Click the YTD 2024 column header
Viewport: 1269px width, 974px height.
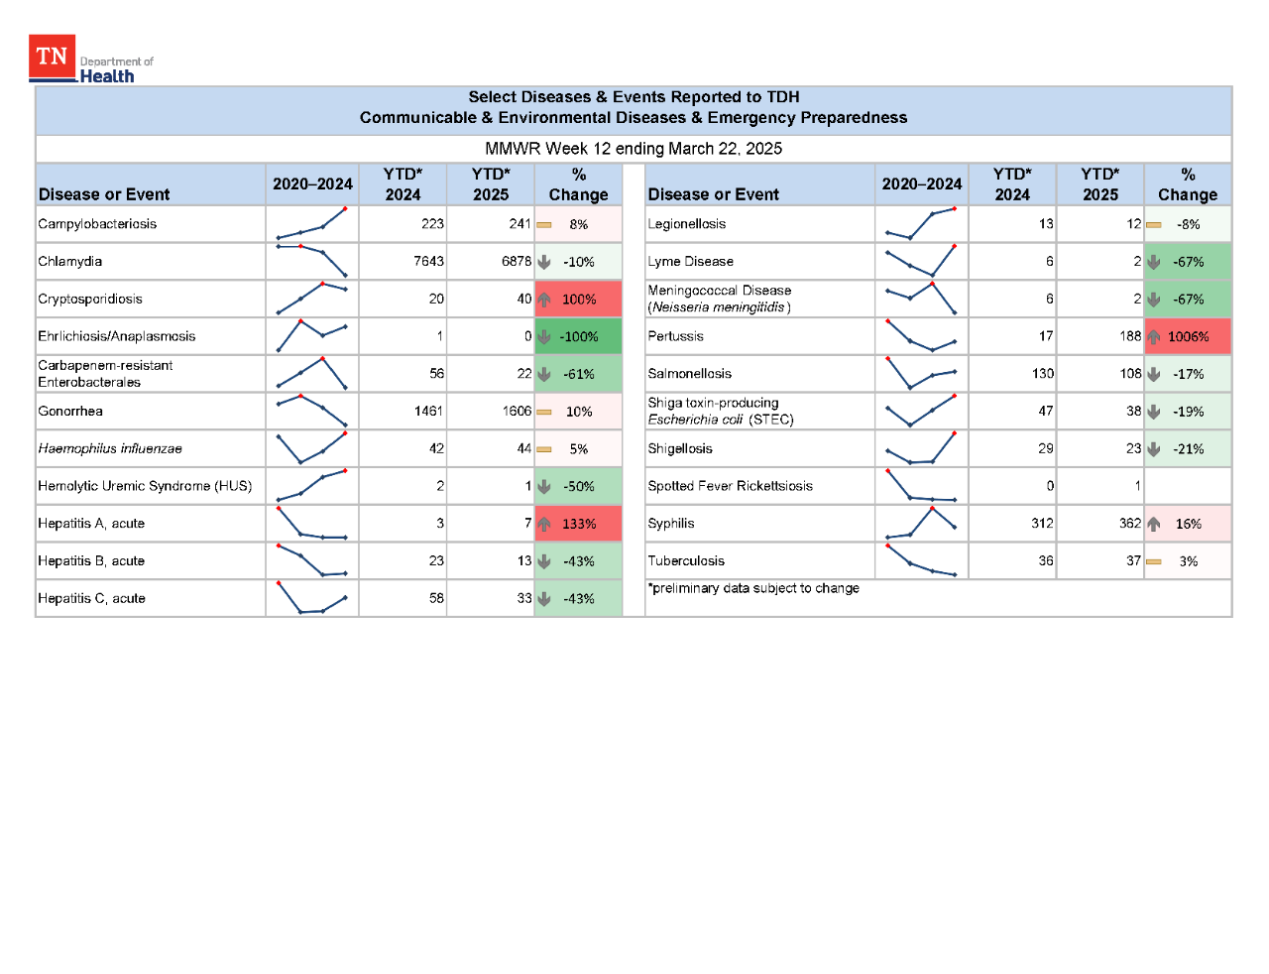403,183
